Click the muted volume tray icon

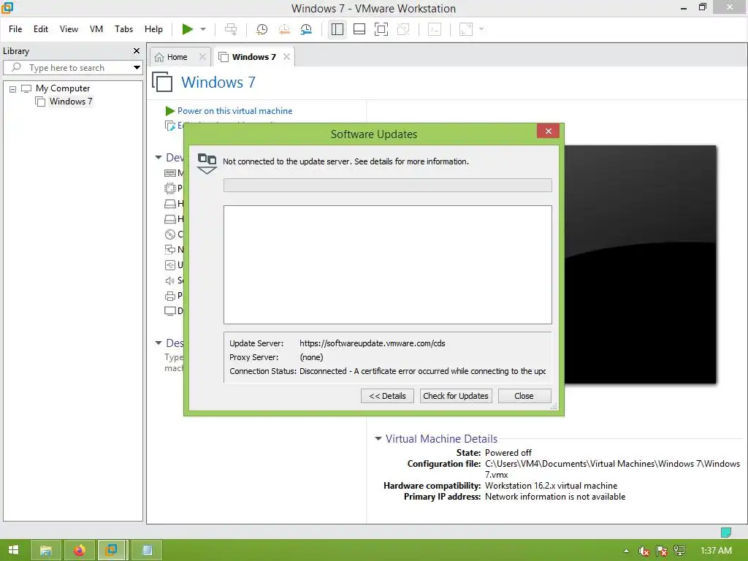(644, 551)
